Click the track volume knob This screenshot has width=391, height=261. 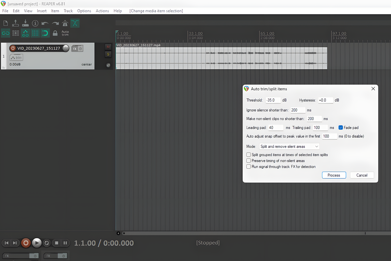click(x=66, y=48)
